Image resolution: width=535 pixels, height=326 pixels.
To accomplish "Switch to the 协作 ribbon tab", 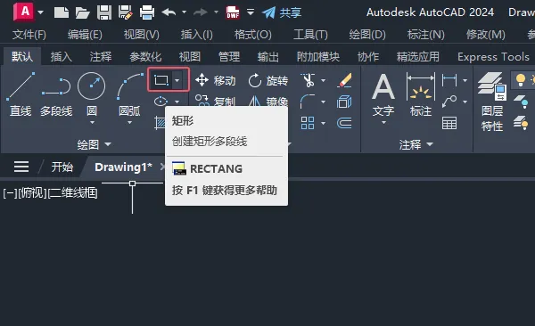I will (368, 57).
